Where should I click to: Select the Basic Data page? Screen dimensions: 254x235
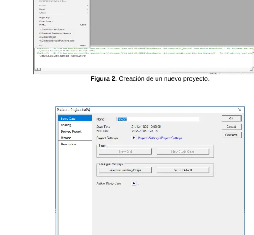tap(75, 118)
